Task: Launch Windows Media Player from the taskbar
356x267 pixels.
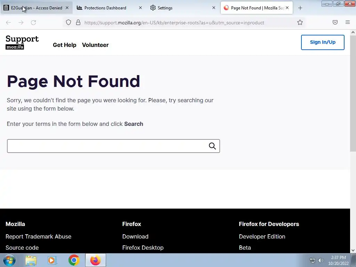Action: pos(52,260)
